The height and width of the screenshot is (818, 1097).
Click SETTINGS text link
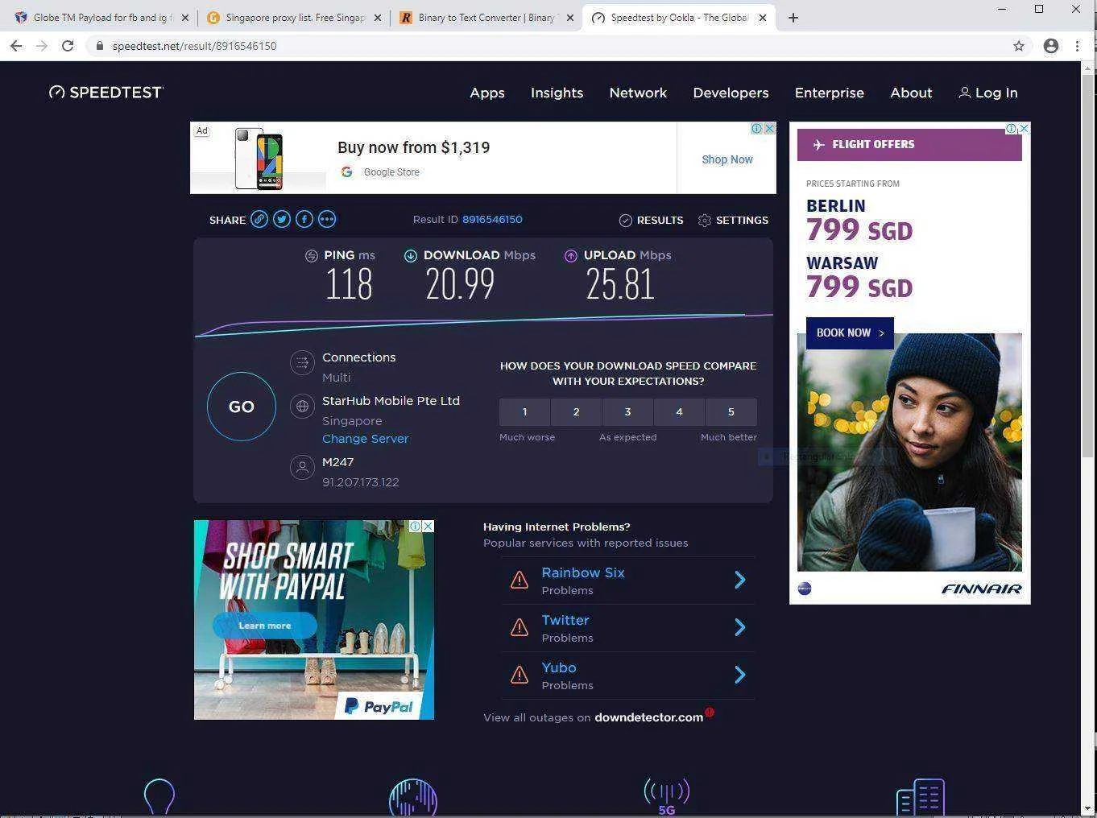coord(742,220)
